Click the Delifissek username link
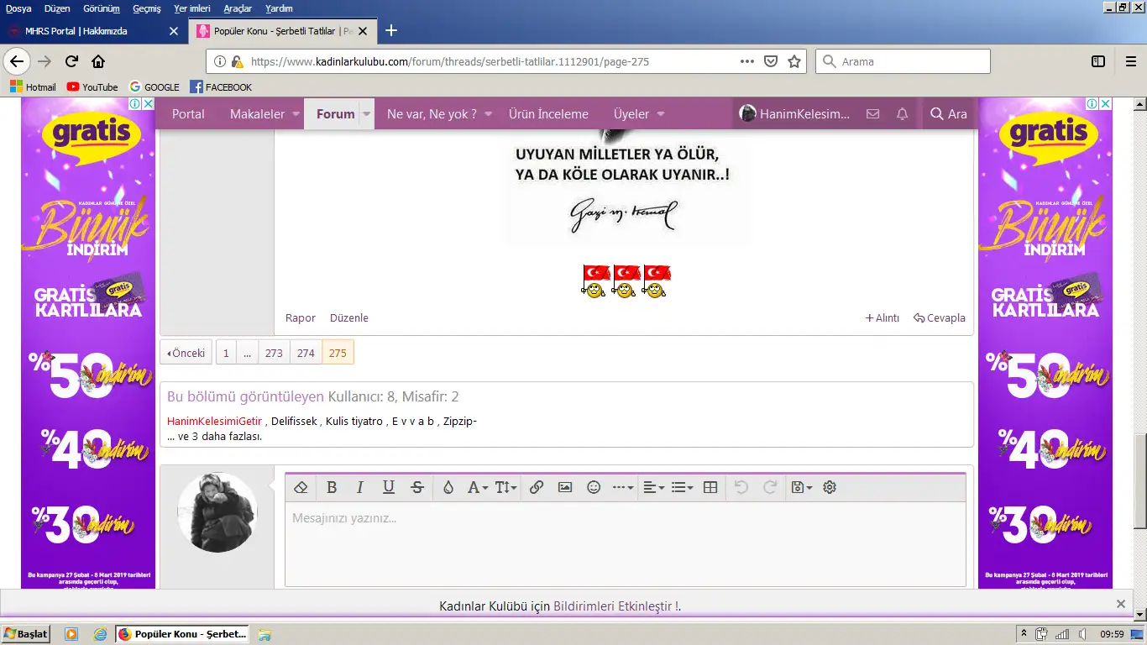1147x645 pixels. (295, 422)
